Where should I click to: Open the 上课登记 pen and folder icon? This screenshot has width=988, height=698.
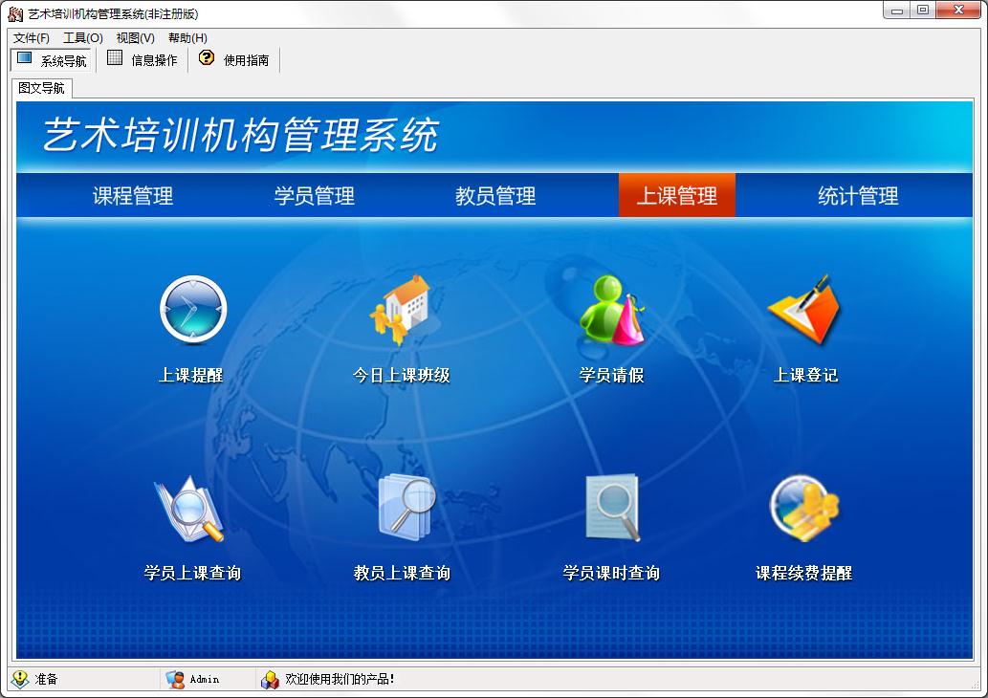(804, 309)
